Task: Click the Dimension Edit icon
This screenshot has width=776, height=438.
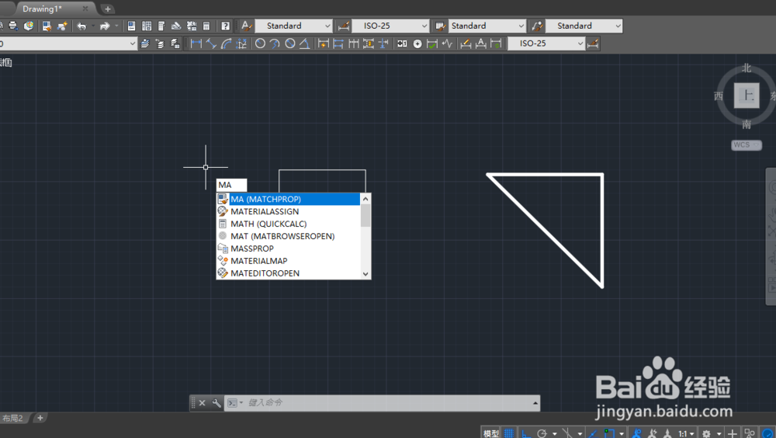Action: [x=466, y=43]
